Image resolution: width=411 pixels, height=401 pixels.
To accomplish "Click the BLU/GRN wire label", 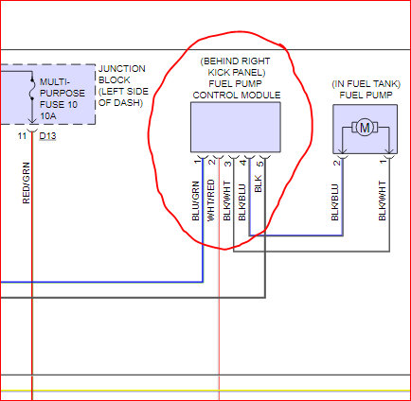I will pyautogui.click(x=196, y=200).
